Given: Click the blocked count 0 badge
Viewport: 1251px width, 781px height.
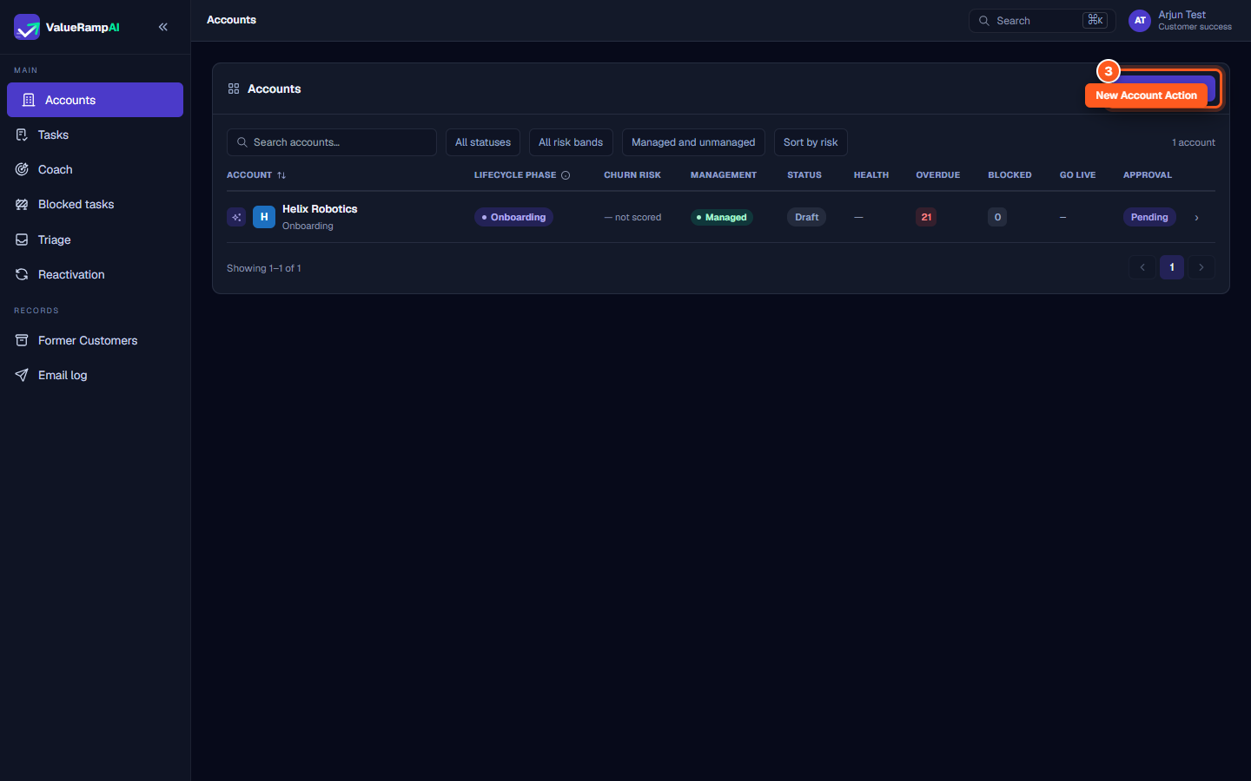Looking at the screenshot, I should [x=997, y=217].
